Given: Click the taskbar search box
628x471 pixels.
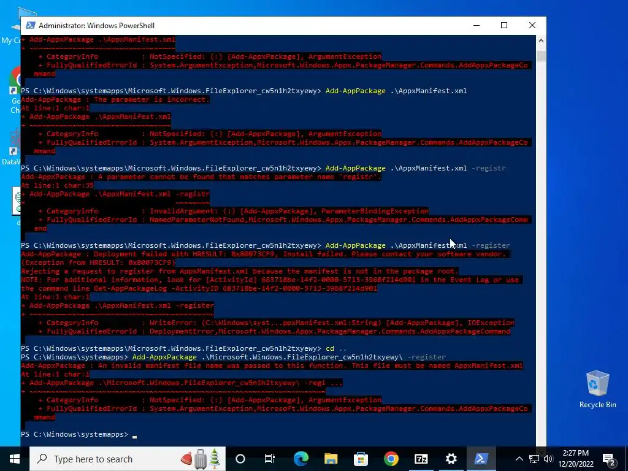Looking at the screenshot, I should point(128,459).
